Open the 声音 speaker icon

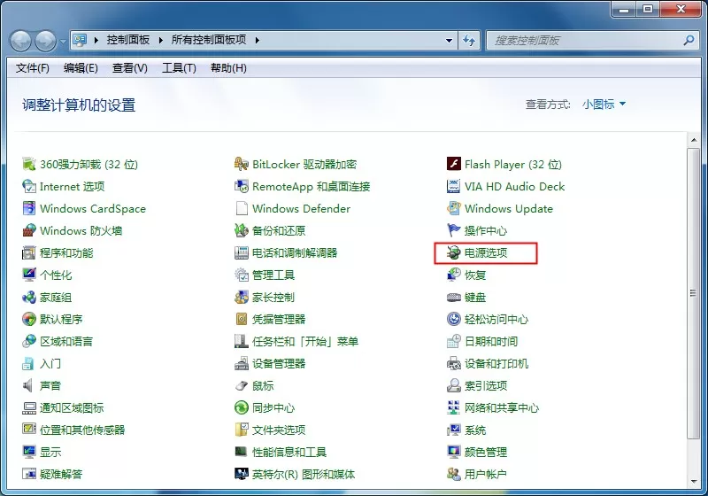point(29,385)
